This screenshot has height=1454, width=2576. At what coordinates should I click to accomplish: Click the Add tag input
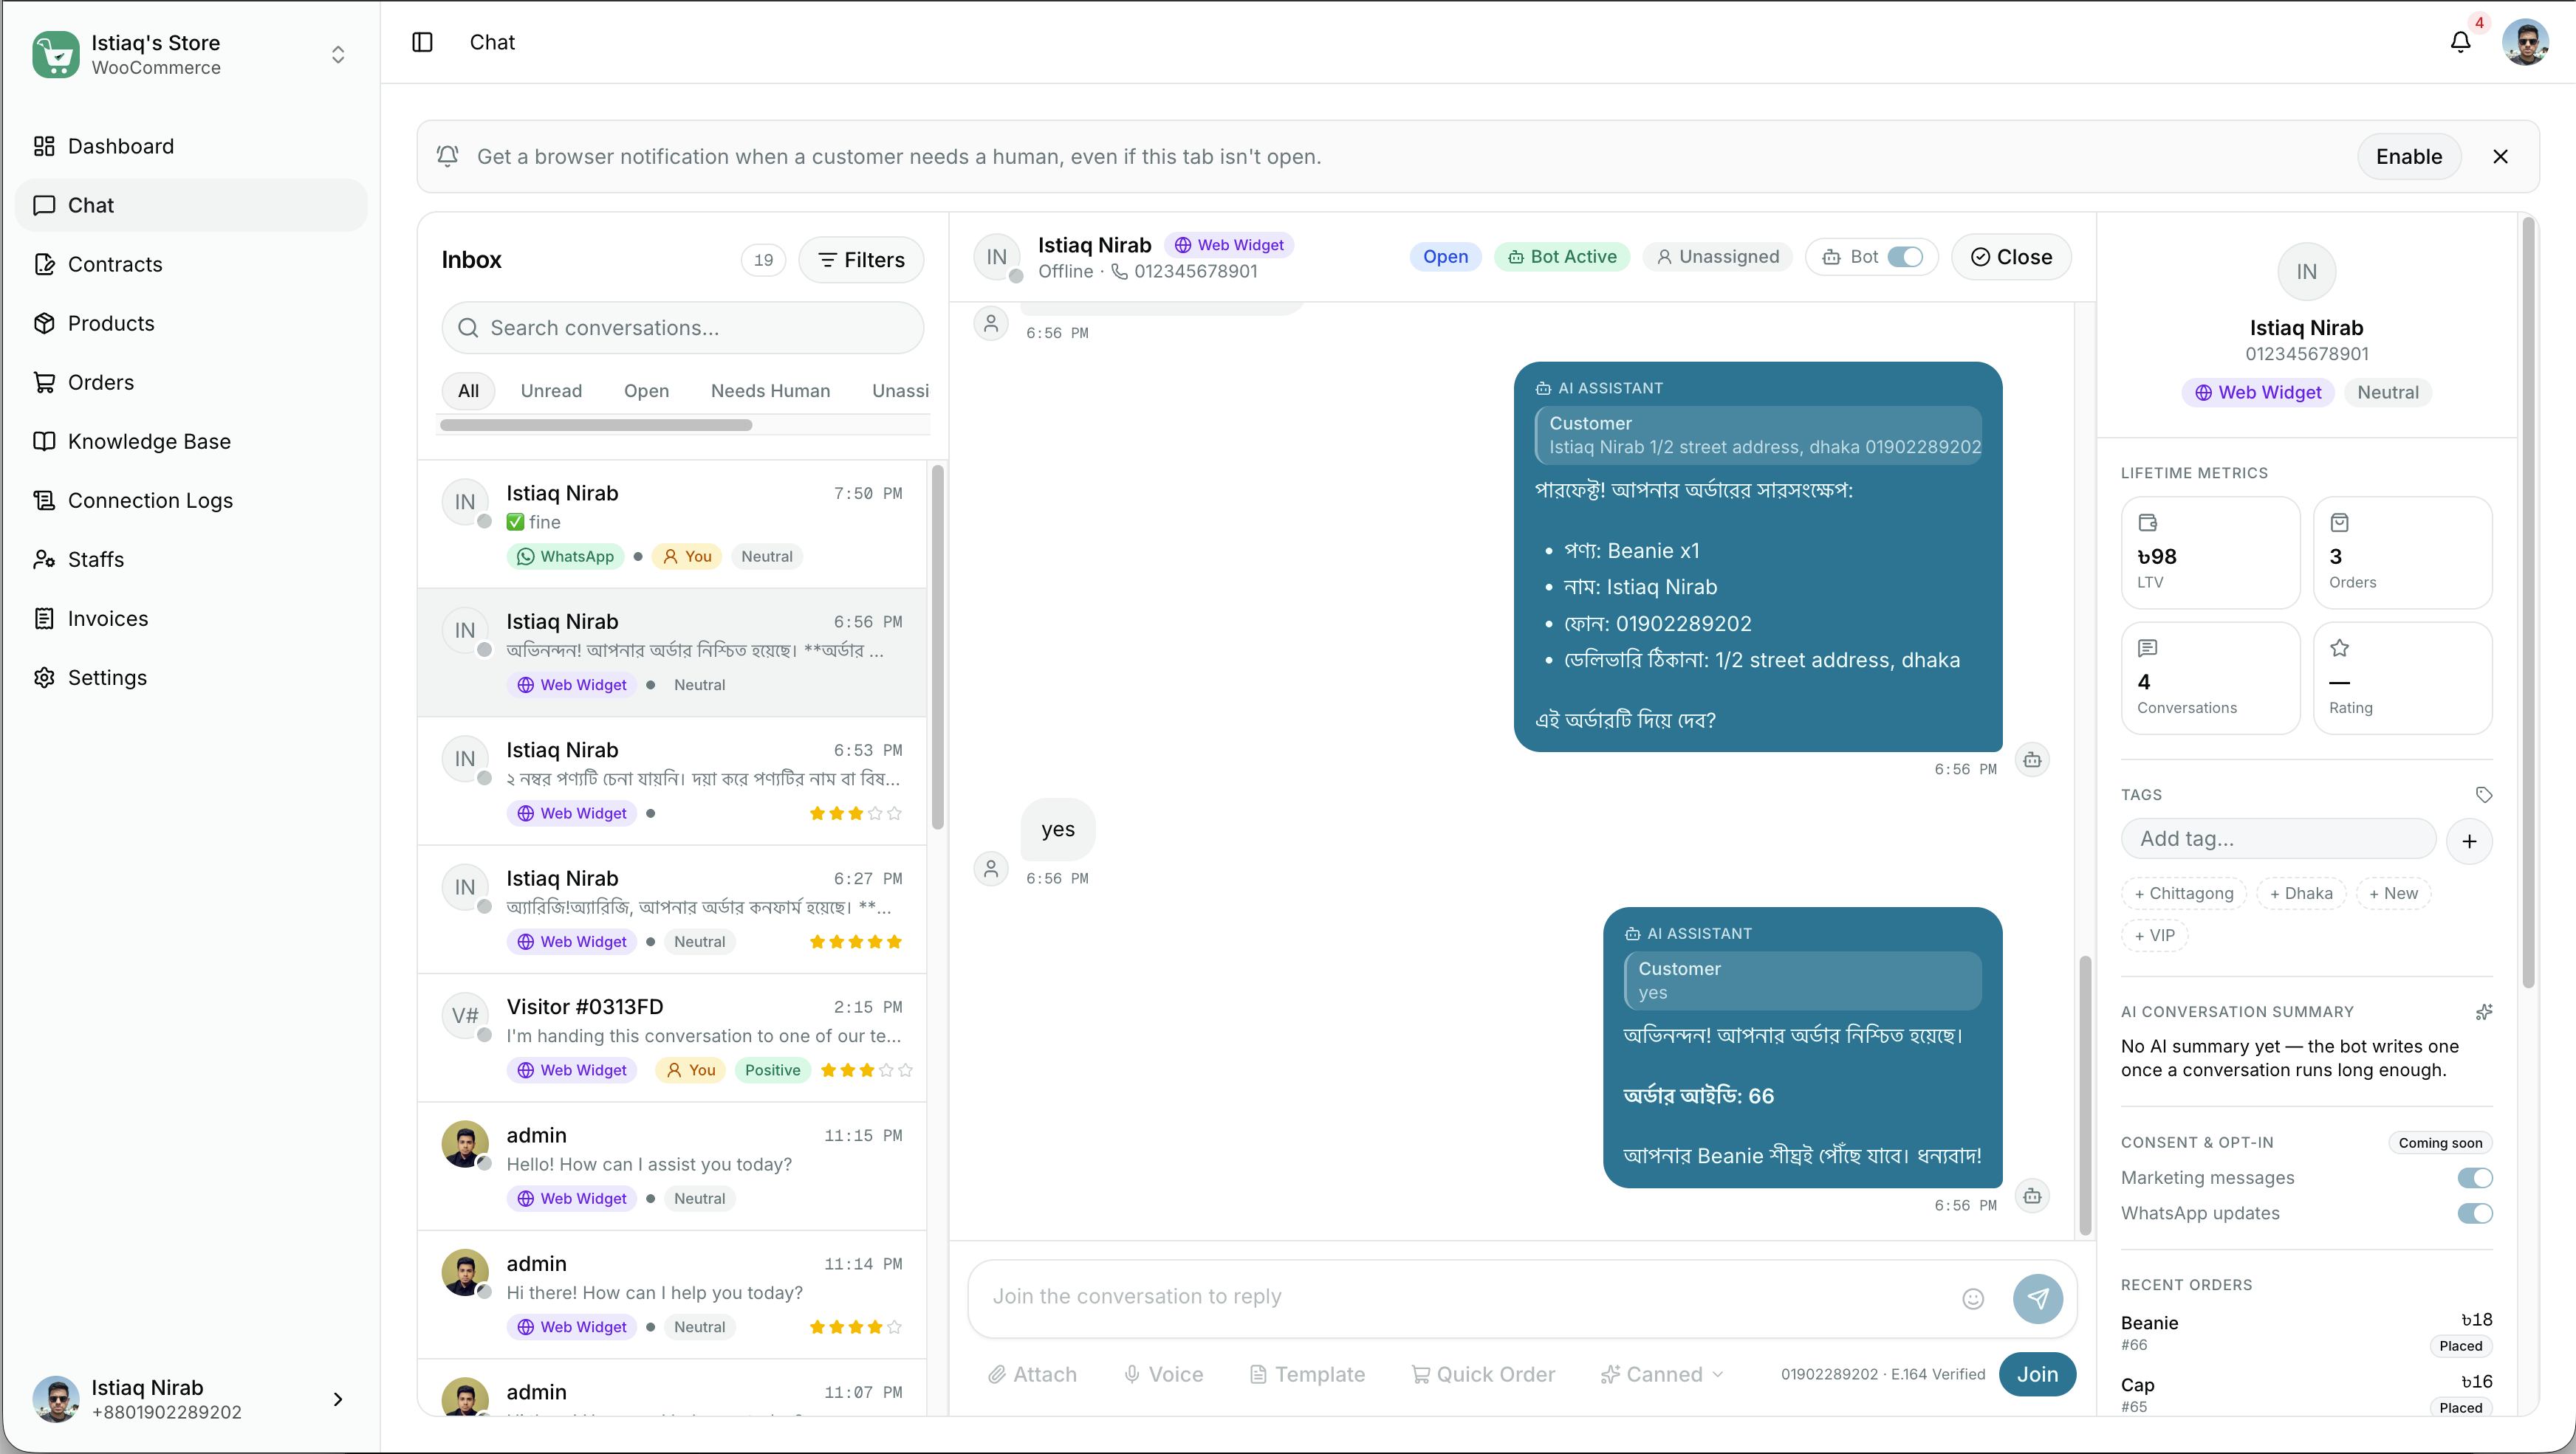[x=2278, y=839]
